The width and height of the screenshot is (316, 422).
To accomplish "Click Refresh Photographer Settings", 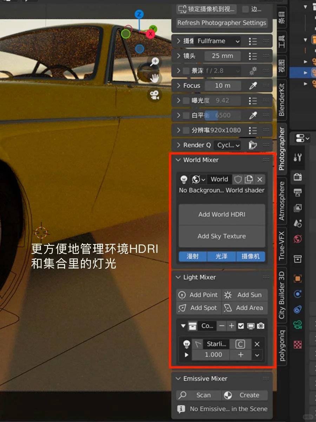I will click(222, 23).
